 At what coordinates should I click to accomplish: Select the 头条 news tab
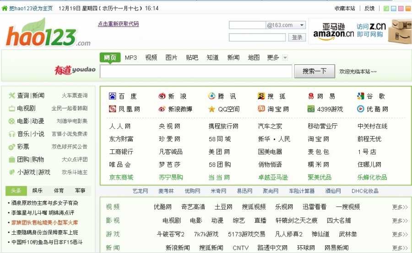click(x=16, y=190)
